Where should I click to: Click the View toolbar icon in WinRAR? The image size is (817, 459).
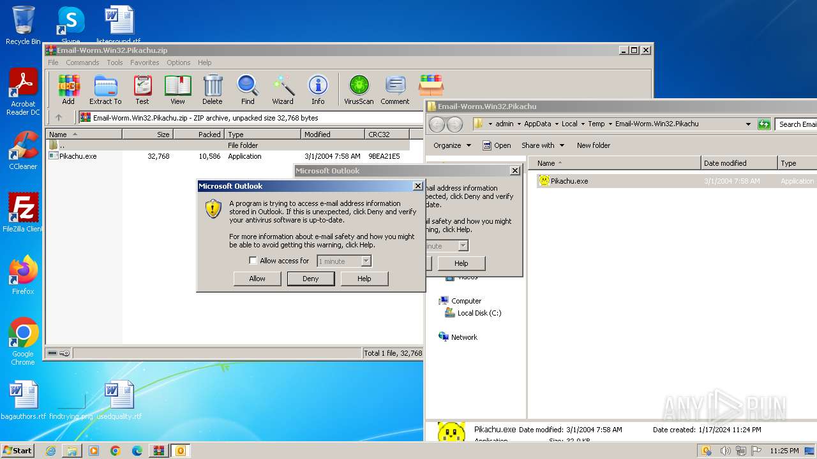click(x=177, y=90)
